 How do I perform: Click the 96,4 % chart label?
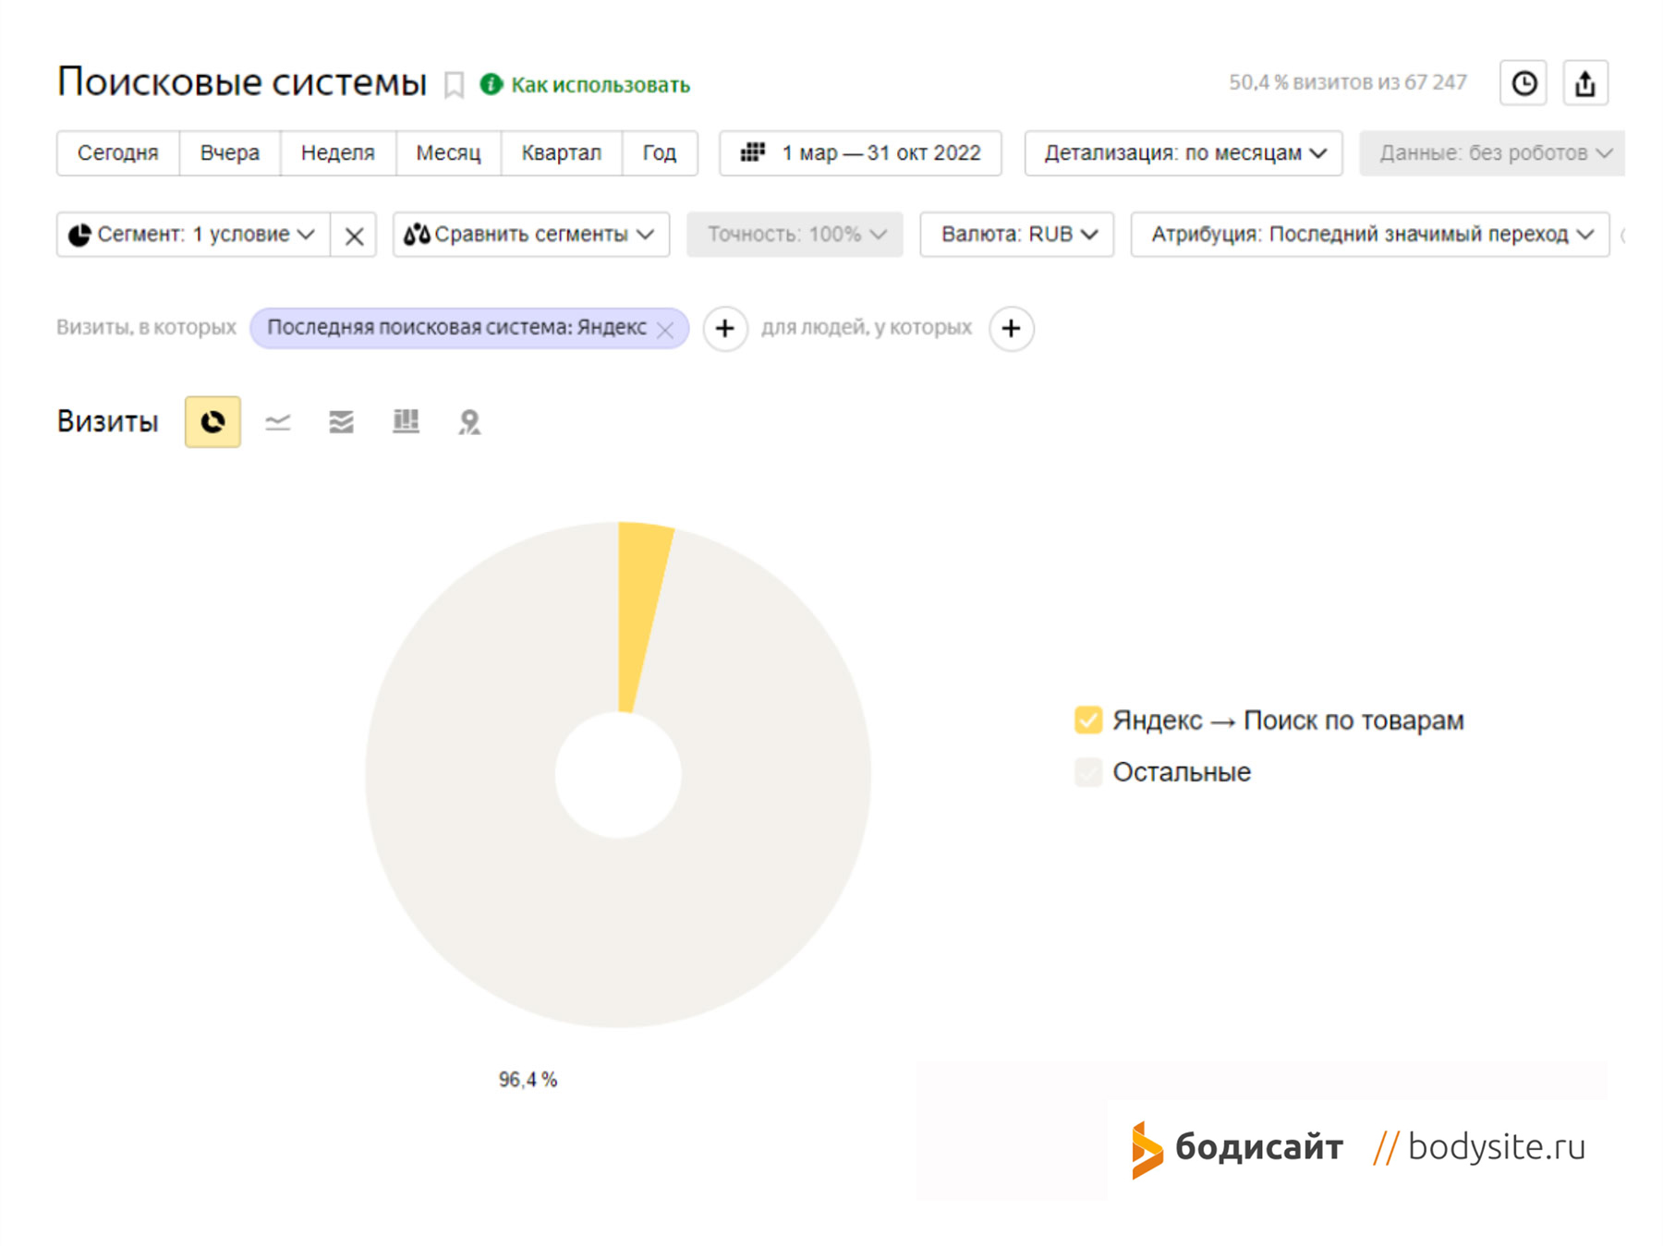pyautogui.click(x=528, y=1080)
